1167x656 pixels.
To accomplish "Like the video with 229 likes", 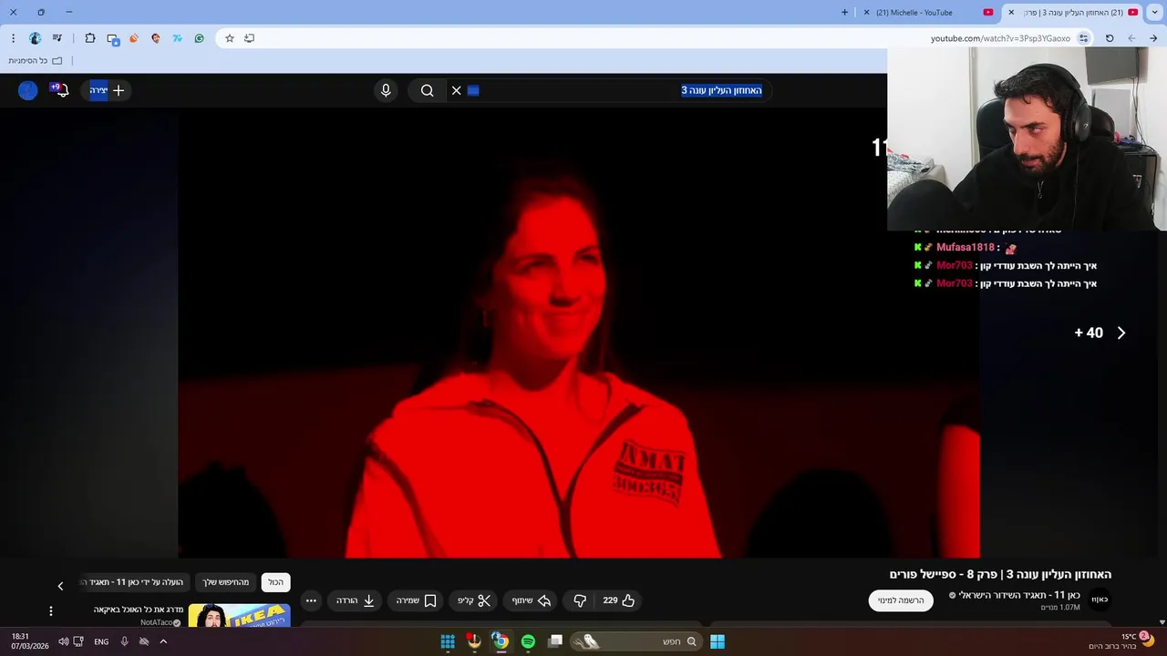I will tap(619, 600).
